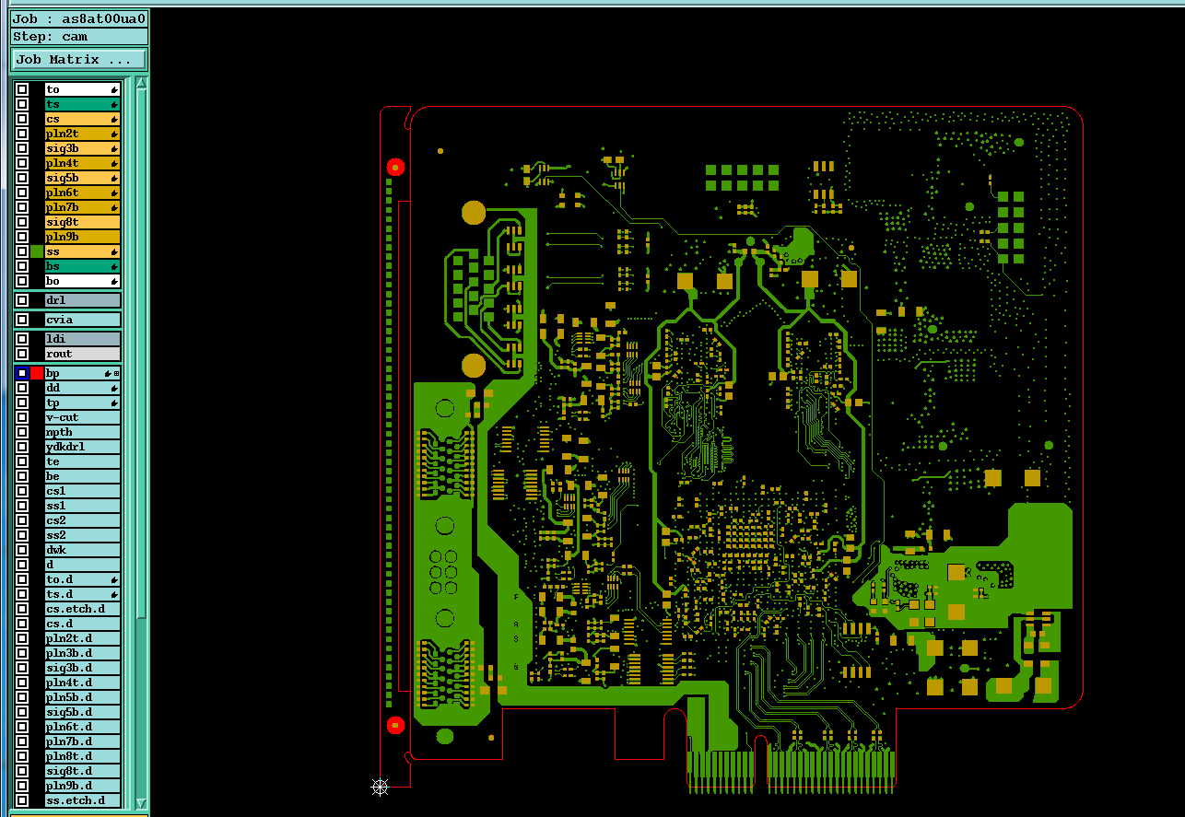Select layer name te
The height and width of the screenshot is (817, 1185).
point(83,461)
